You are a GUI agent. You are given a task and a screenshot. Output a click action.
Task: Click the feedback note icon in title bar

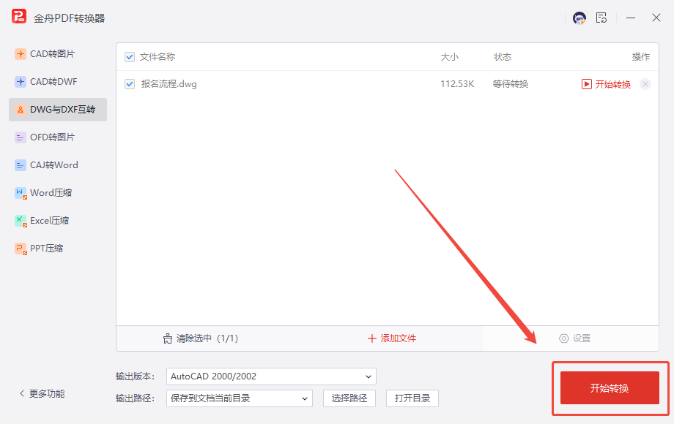pyautogui.click(x=601, y=18)
